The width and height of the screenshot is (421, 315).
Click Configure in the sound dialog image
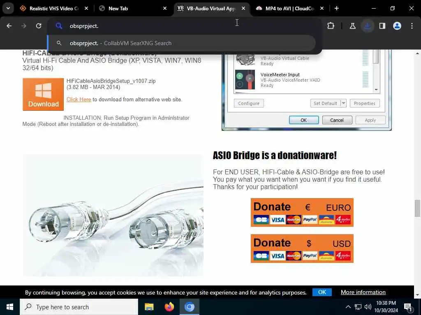(x=249, y=103)
